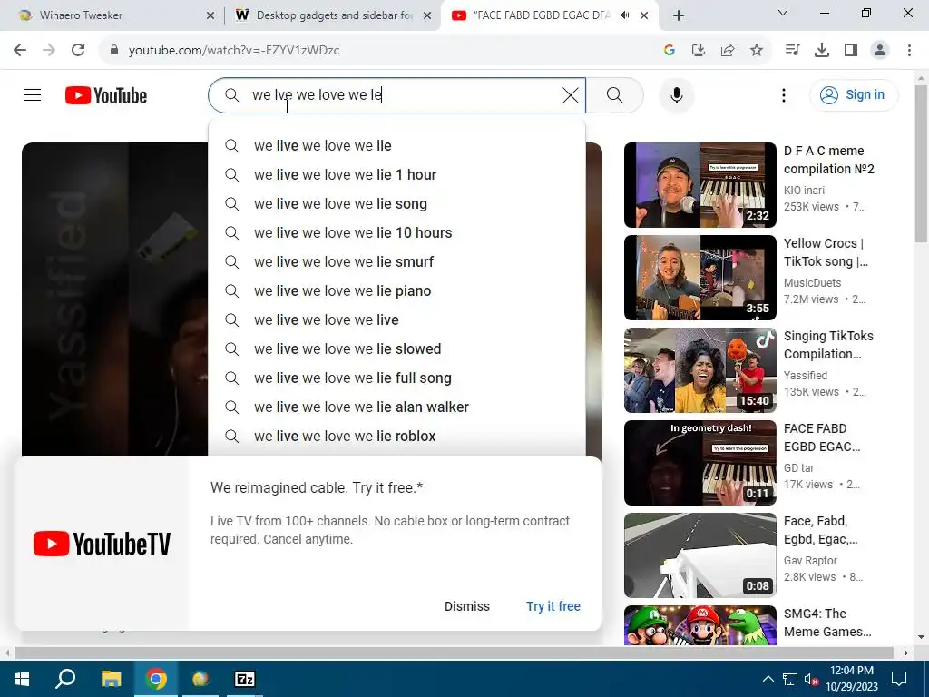929x697 pixels.
Task: Select suggestion "we live we love we lie"
Action: click(x=397, y=145)
